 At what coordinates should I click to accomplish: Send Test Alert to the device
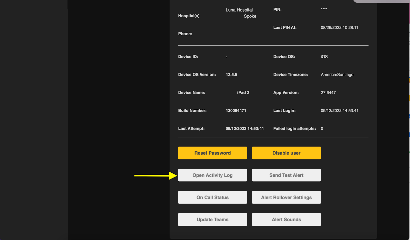(286, 175)
